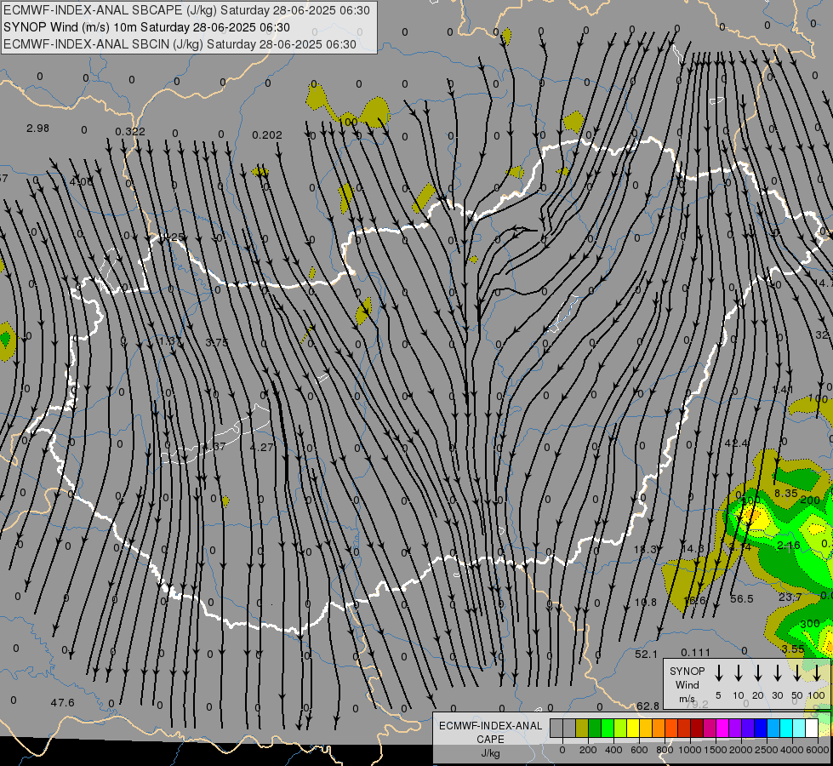The width and height of the screenshot is (833, 766).
Task: Click the SYNOP wind arrow for 100 m/s
Action: click(x=817, y=673)
